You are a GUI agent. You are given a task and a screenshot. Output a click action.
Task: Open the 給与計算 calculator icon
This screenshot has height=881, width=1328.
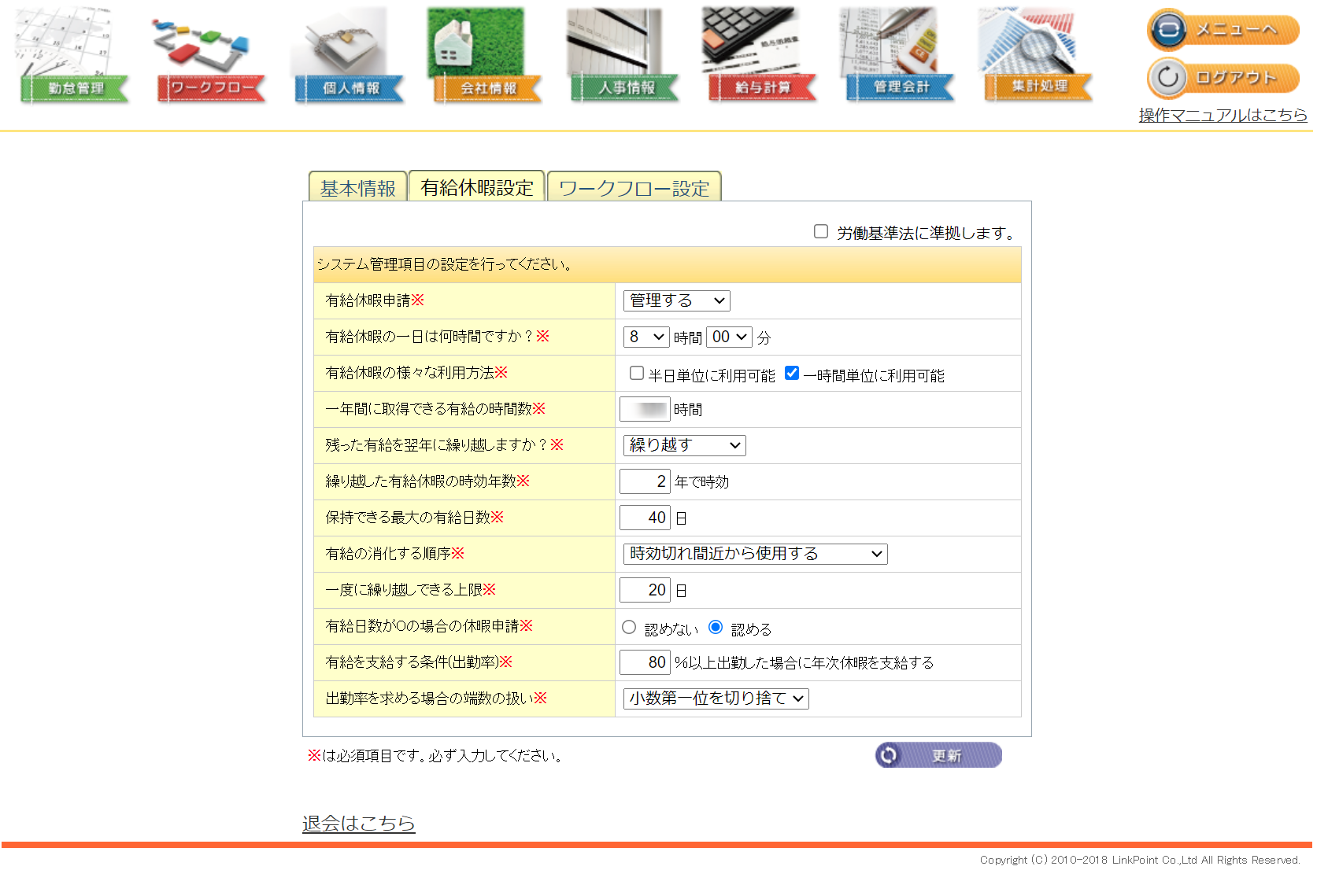(x=761, y=57)
